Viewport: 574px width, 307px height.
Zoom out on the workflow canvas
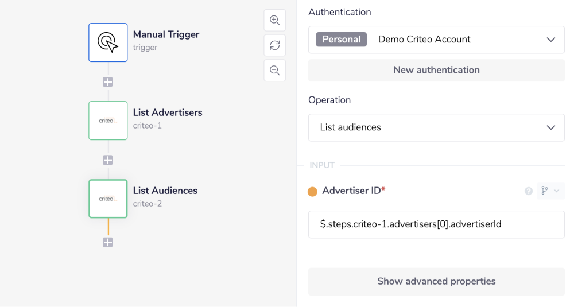275,71
